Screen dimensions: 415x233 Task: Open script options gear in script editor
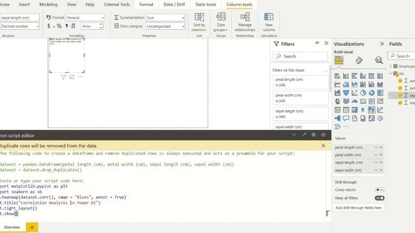(x=313, y=135)
